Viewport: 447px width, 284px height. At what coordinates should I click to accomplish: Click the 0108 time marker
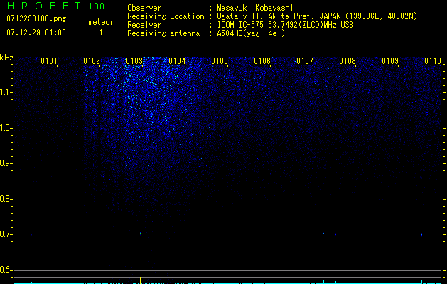coord(348,61)
